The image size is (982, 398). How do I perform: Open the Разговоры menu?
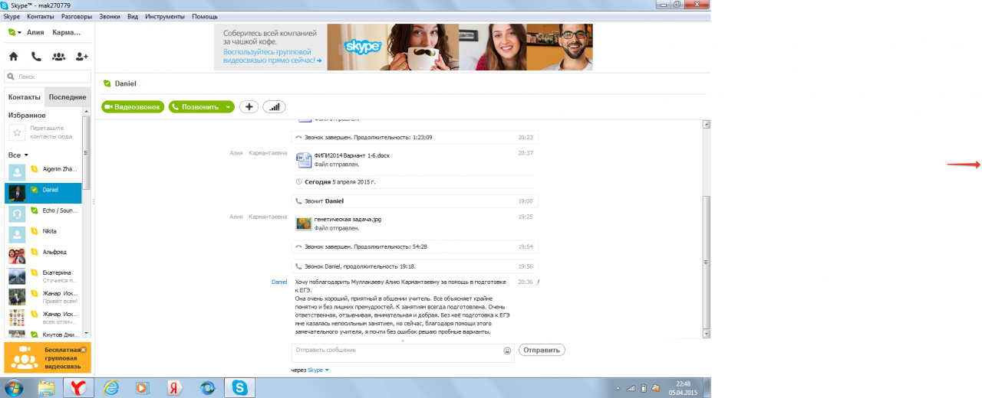(75, 16)
